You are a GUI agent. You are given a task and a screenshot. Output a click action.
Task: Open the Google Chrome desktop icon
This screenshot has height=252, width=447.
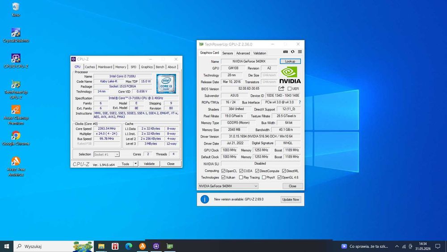click(16, 138)
